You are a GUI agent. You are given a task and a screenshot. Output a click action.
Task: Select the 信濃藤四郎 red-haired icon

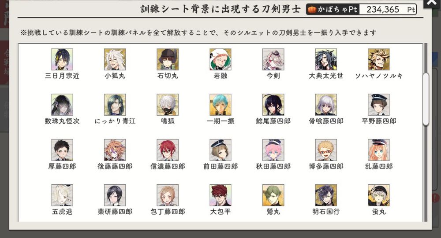point(168,150)
